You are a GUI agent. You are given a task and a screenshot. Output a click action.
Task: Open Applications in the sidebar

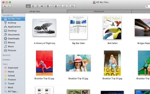coord(13,27)
